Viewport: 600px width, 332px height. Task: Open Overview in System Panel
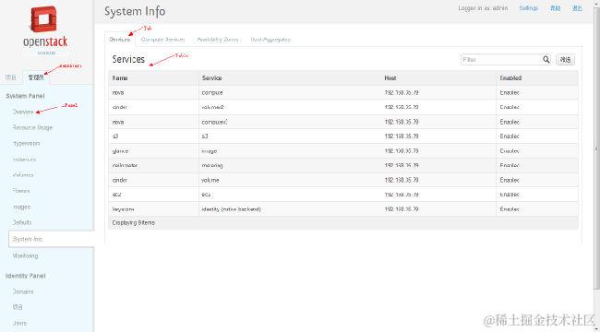coord(23,112)
